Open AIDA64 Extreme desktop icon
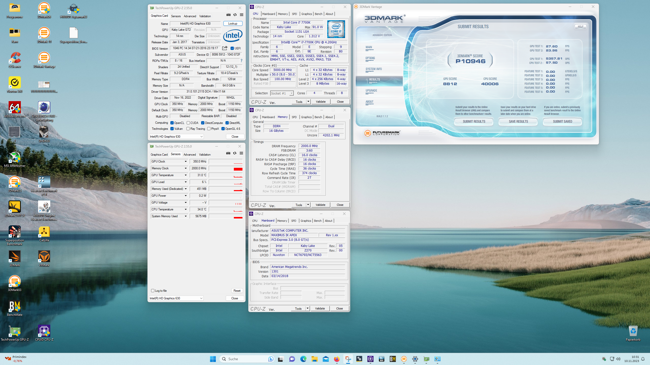 (15, 110)
